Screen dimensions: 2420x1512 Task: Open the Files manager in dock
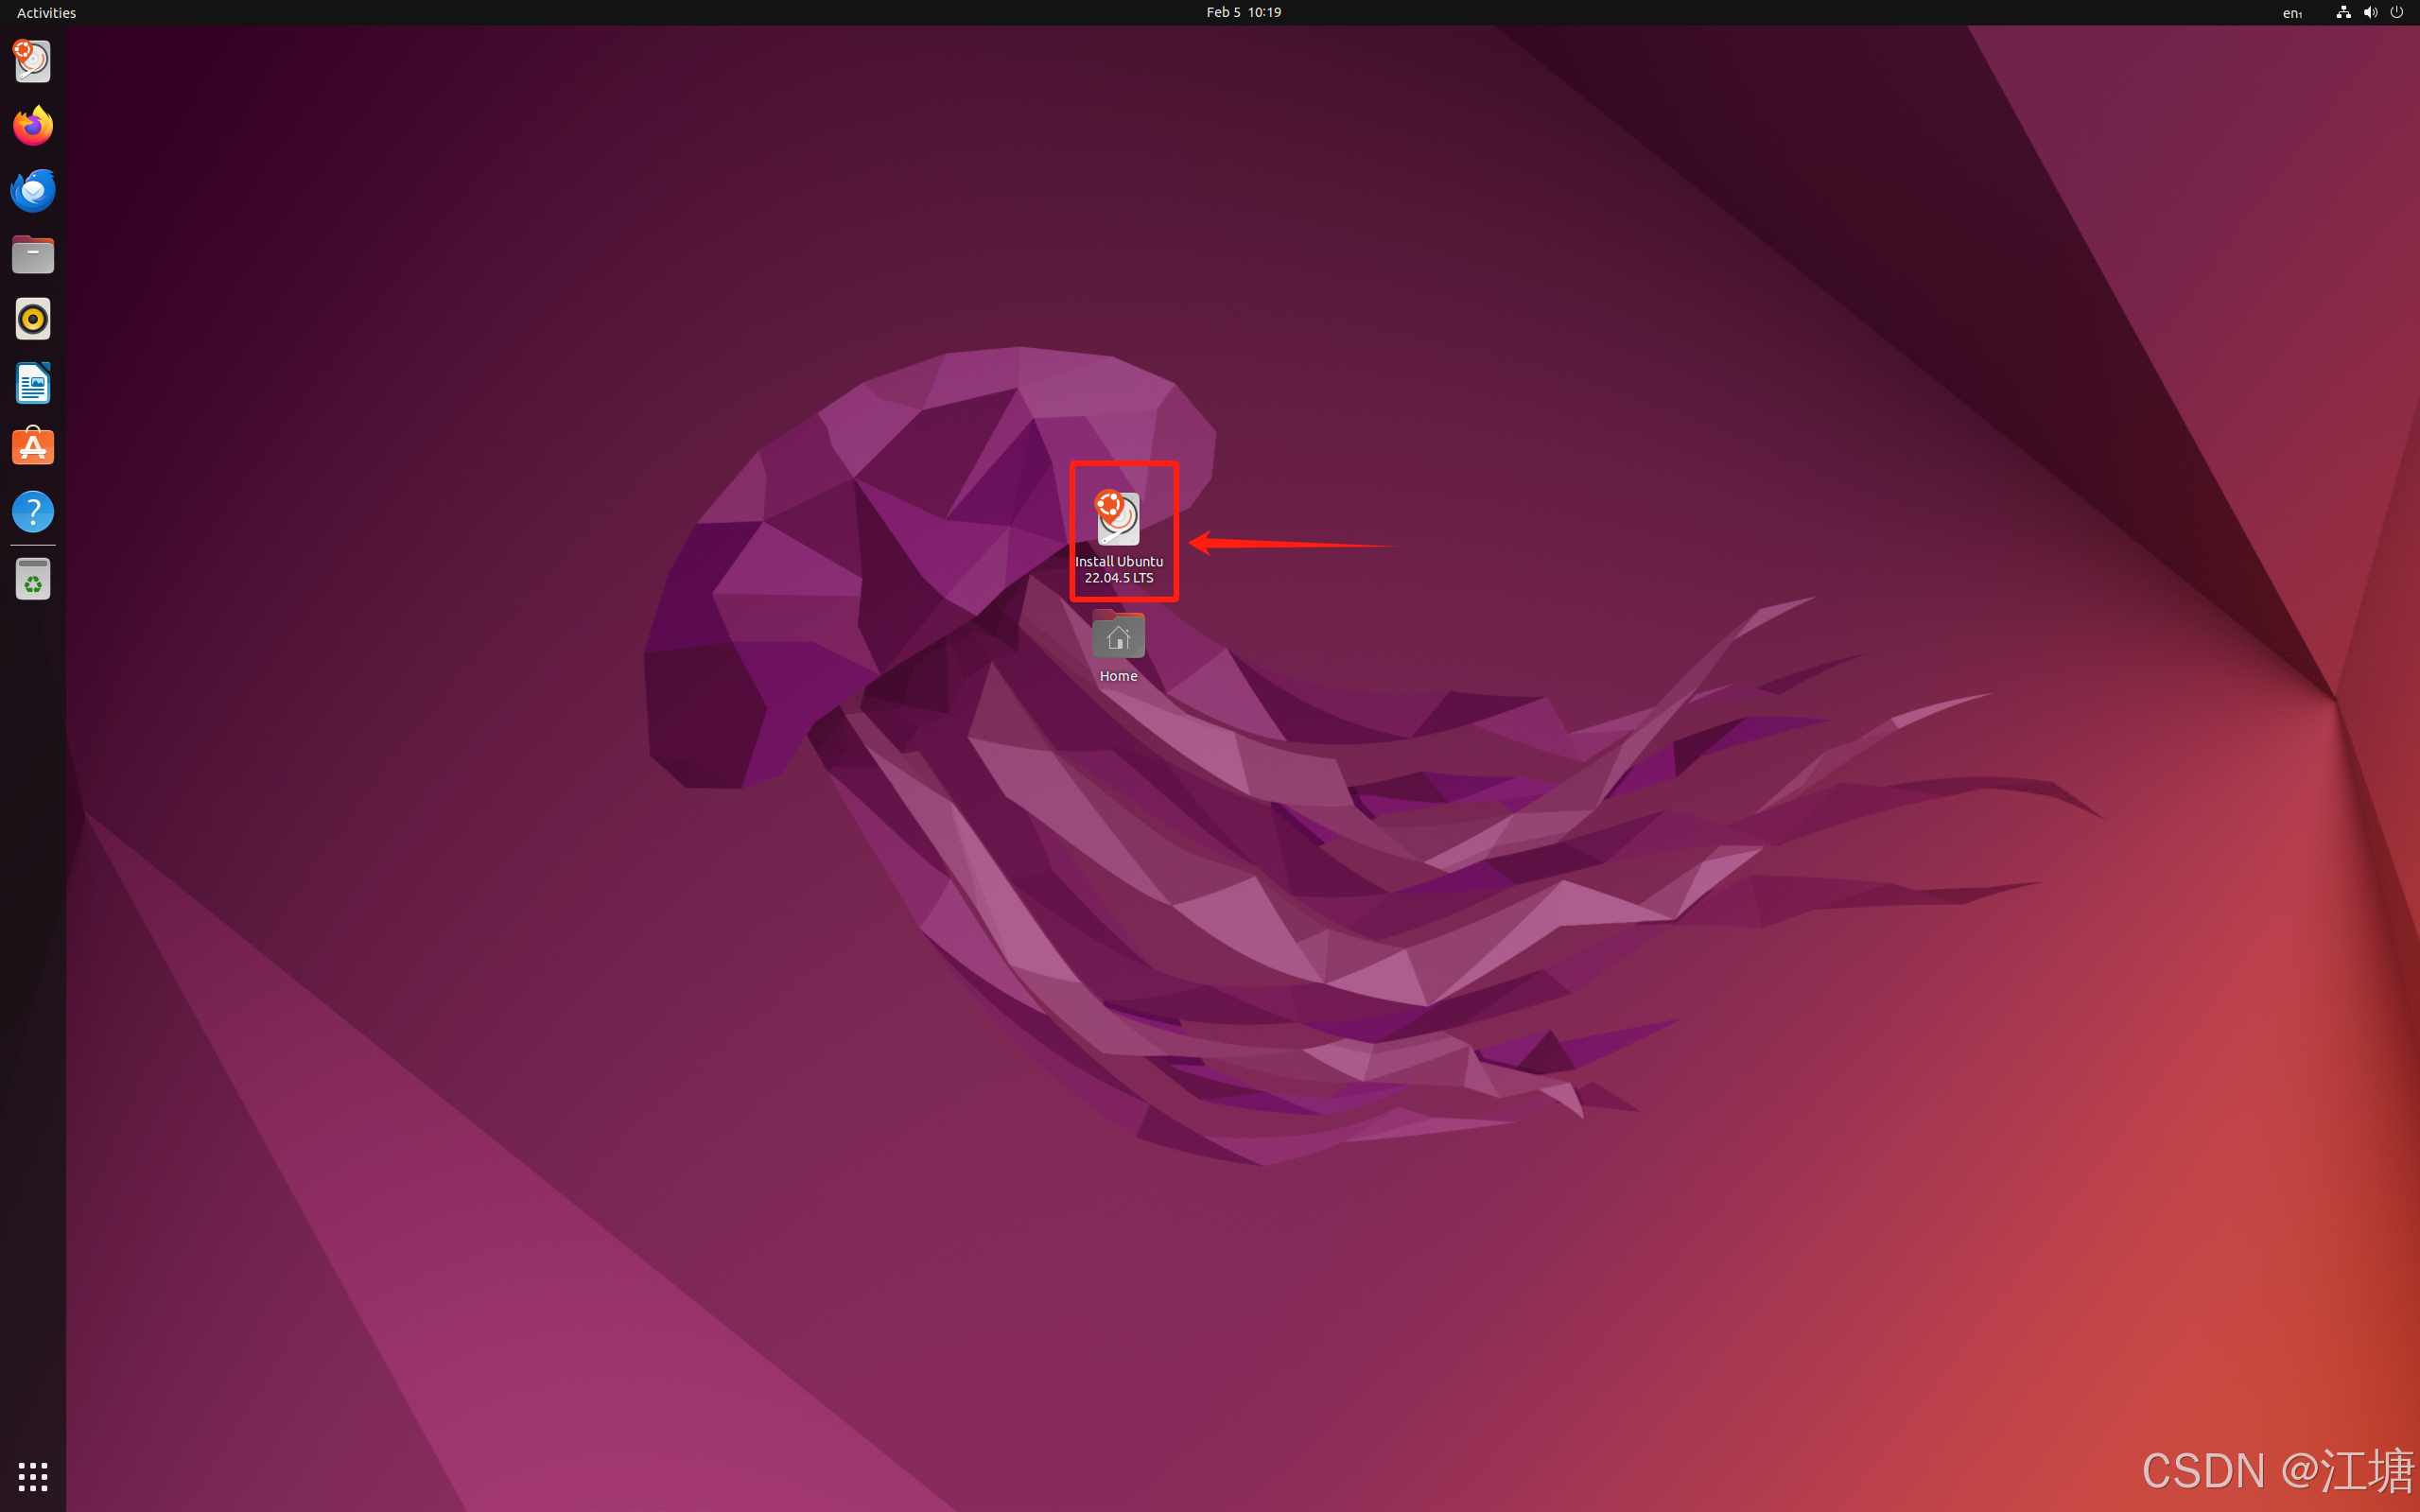pos(33,255)
